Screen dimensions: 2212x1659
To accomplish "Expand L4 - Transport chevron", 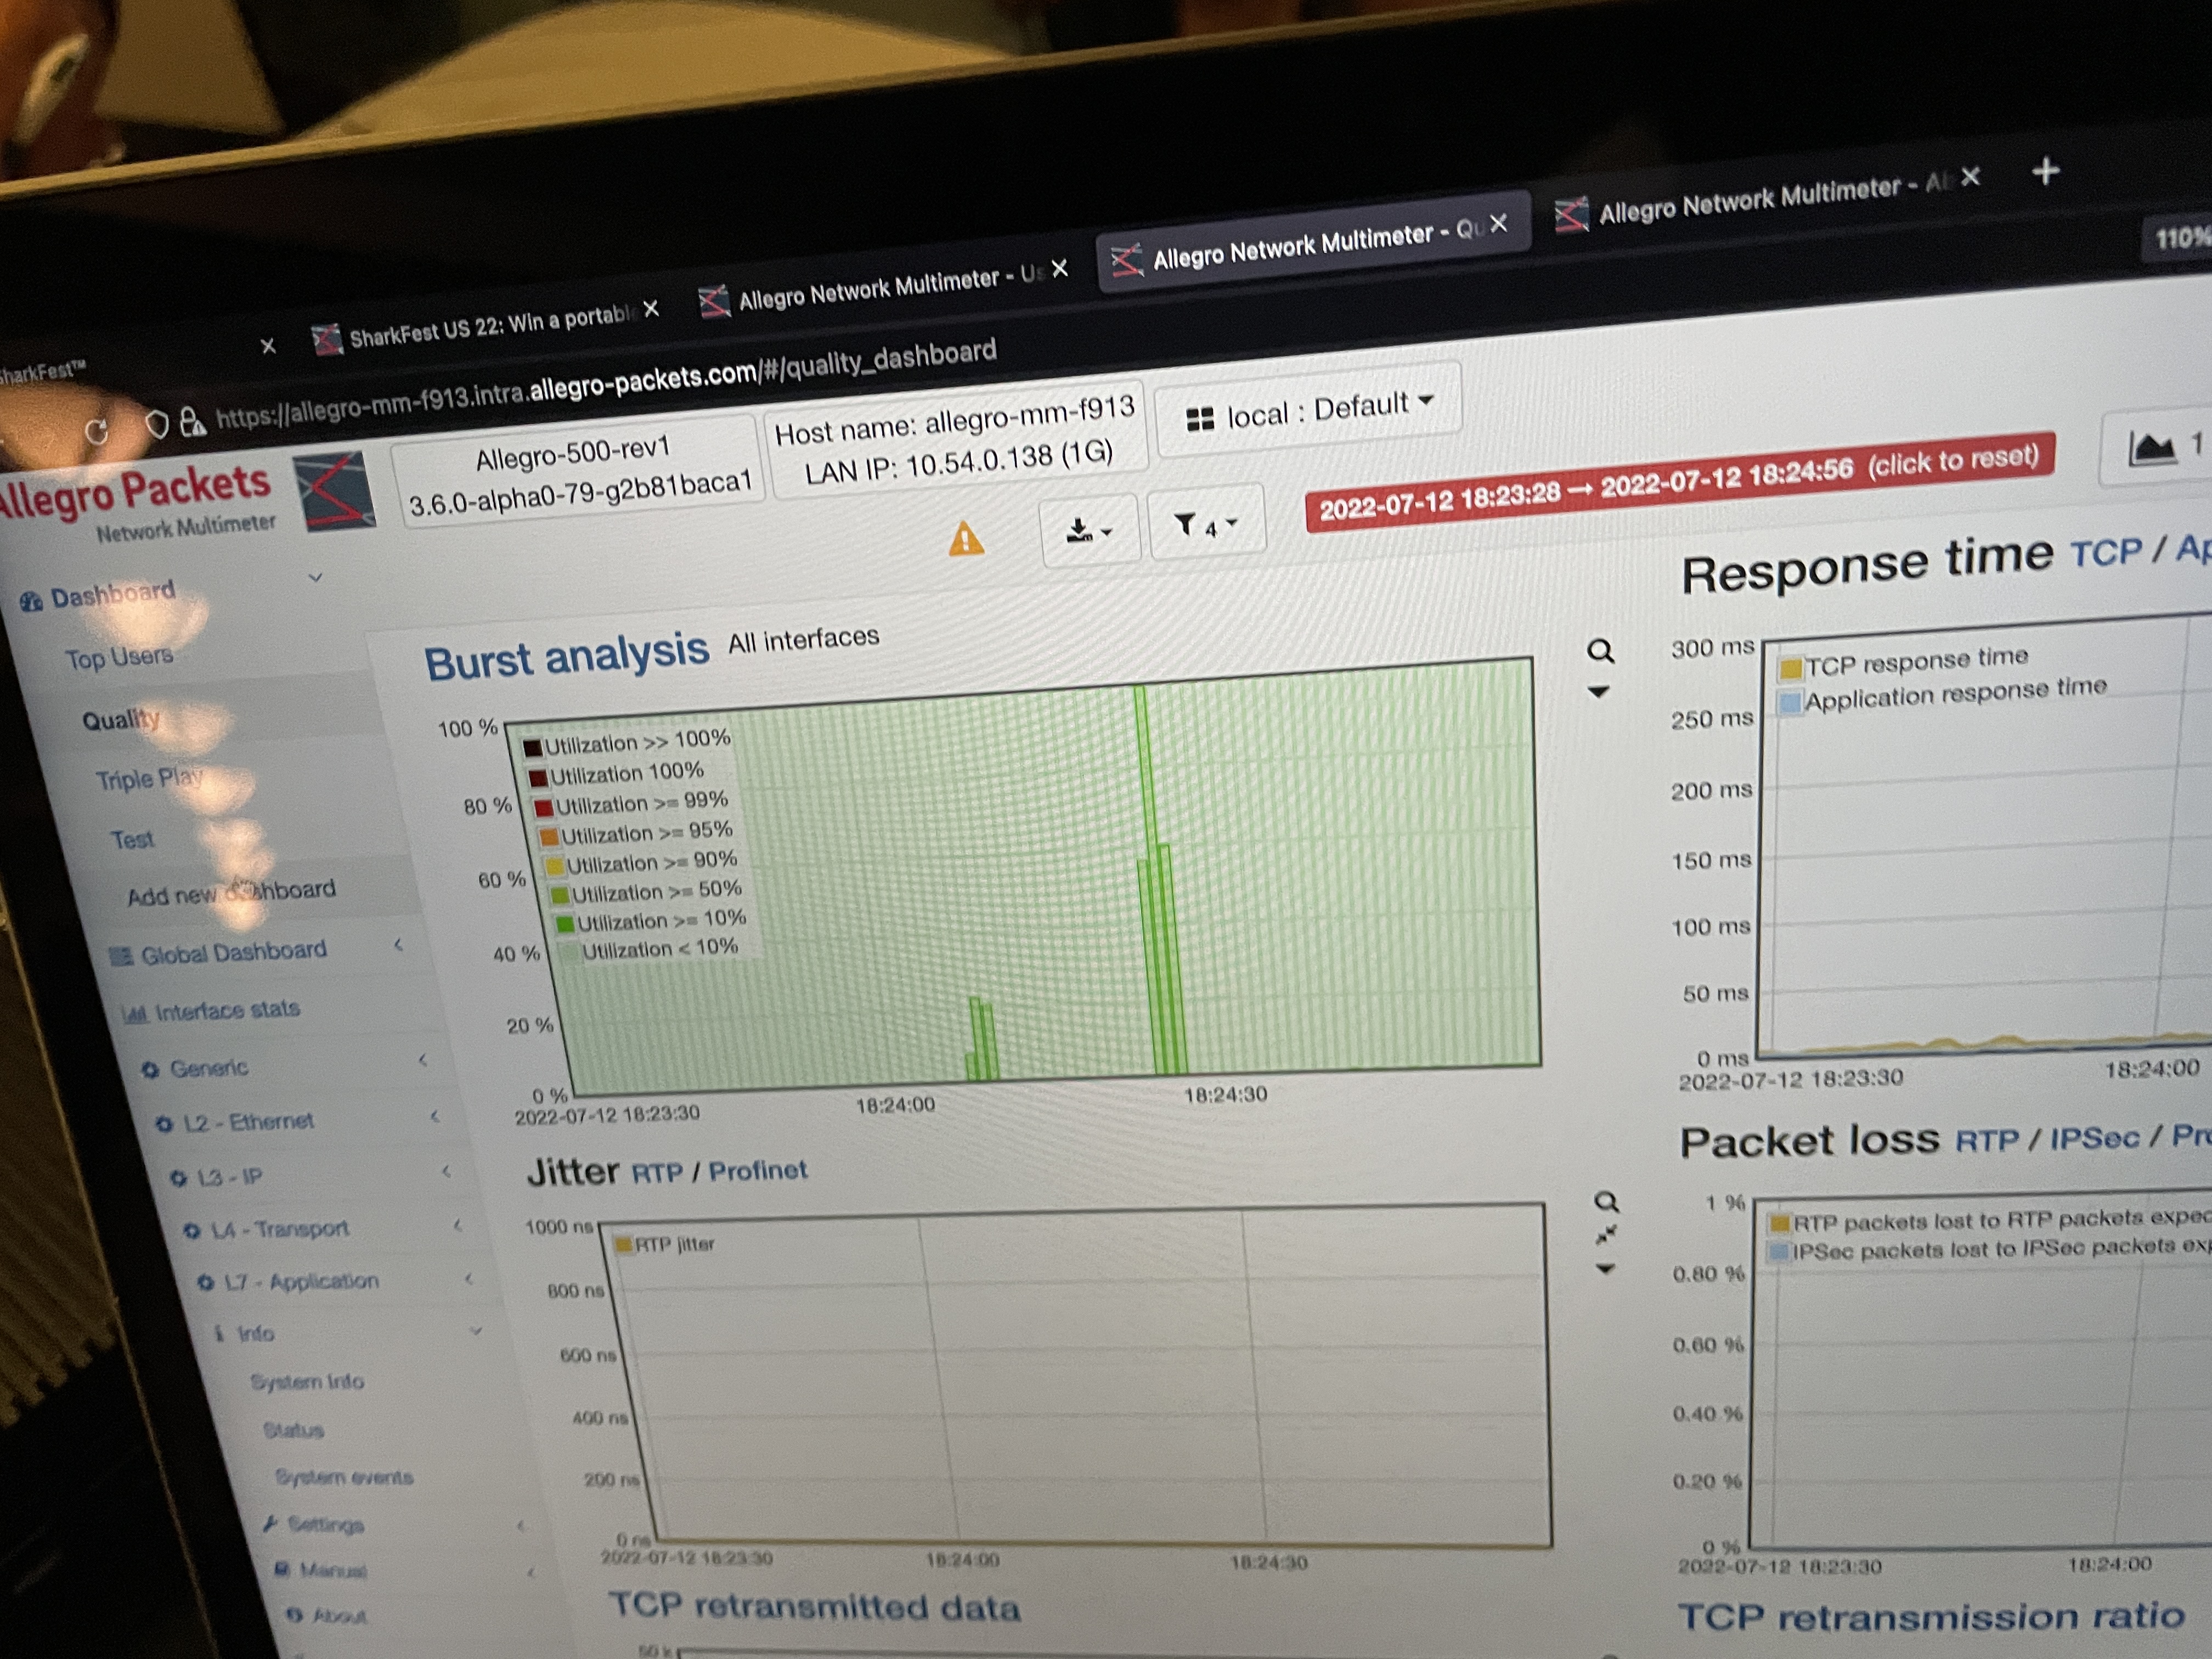I will pyautogui.click(x=458, y=1224).
